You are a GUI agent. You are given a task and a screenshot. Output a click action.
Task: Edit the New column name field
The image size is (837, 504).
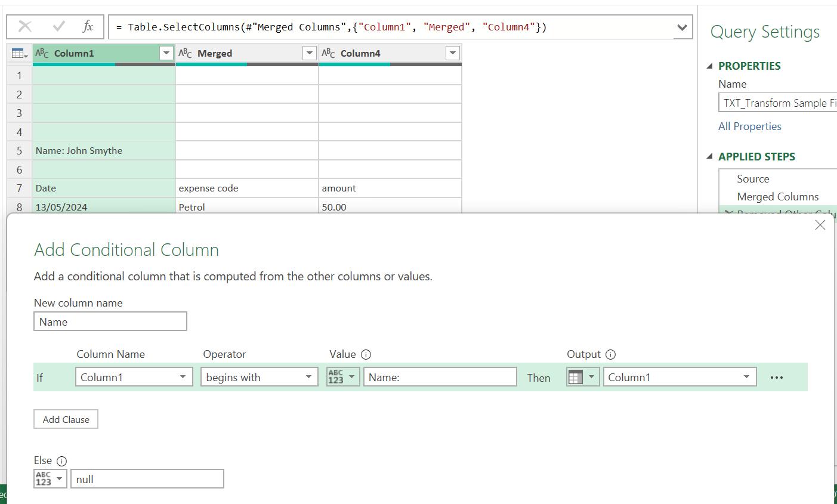coord(110,321)
